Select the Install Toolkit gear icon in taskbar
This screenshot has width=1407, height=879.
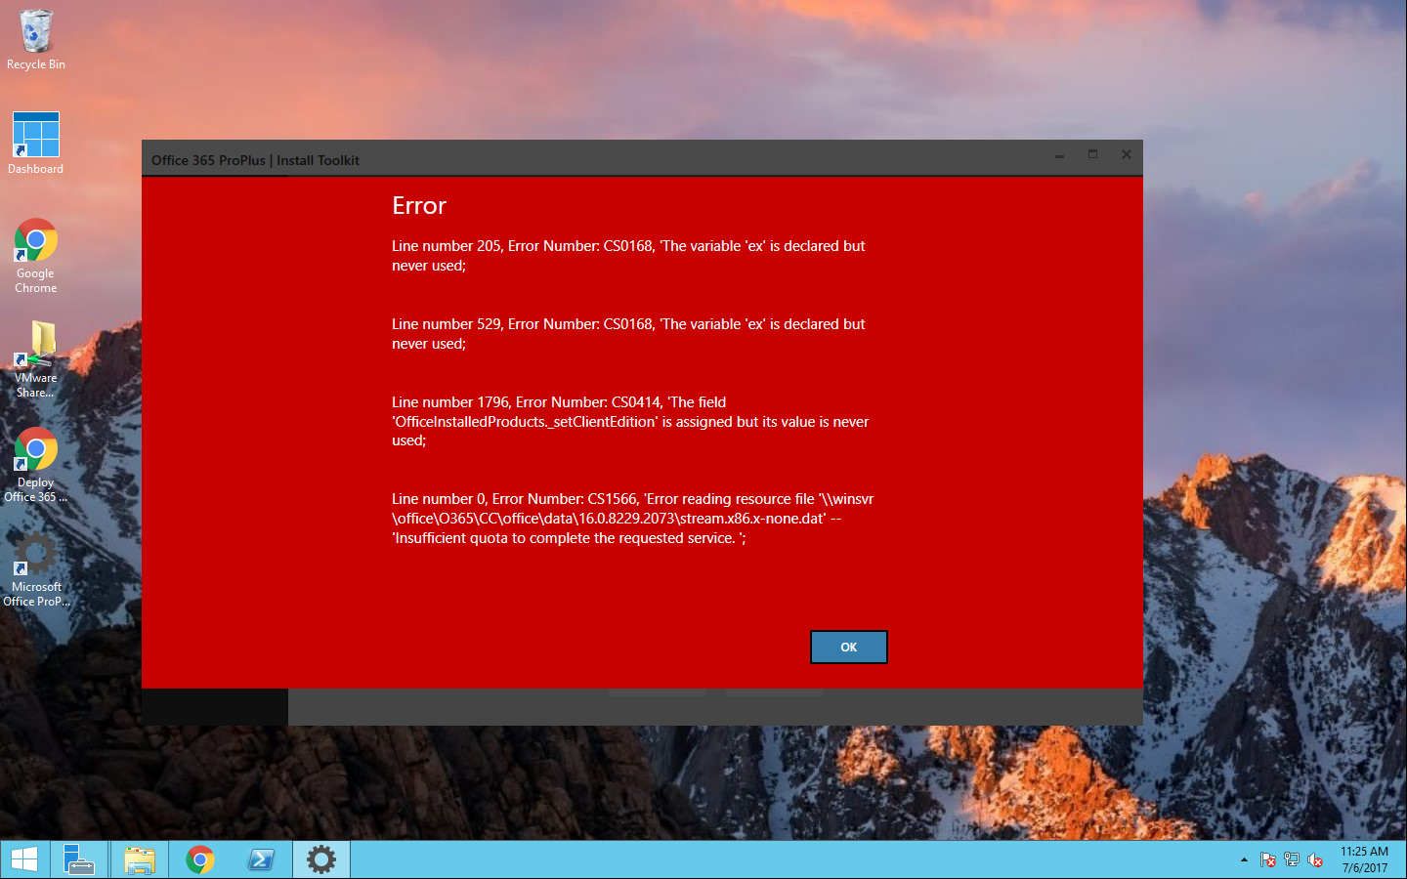[320, 858]
